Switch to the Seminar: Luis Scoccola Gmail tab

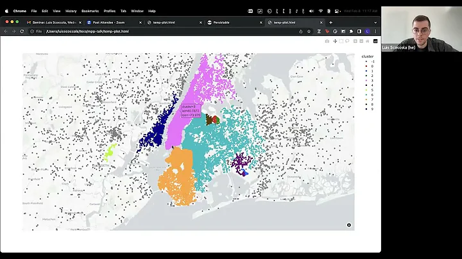pyautogui.click(x=54, y=22)
